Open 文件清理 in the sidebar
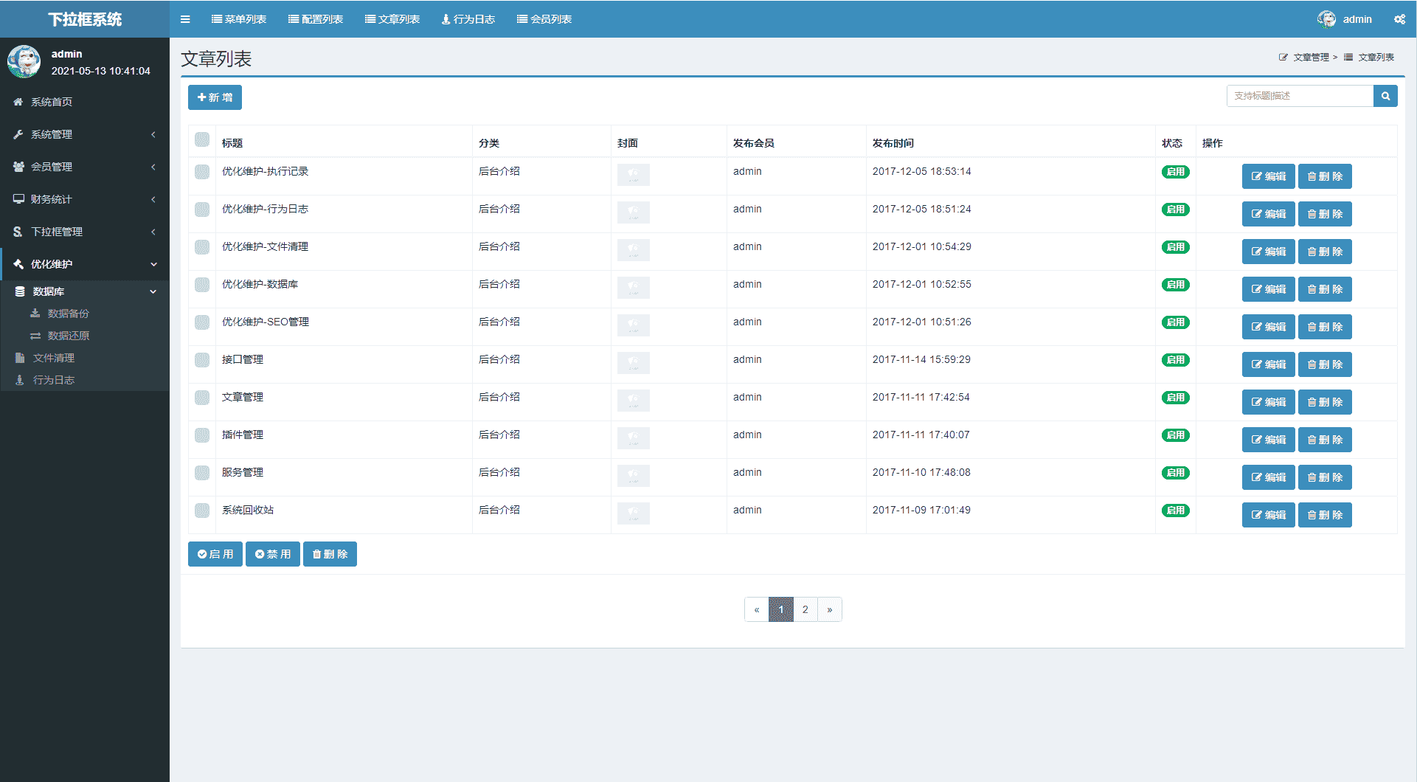This screenshot has width=1417, height=782. pyautogui.click(x=53, y=358)
